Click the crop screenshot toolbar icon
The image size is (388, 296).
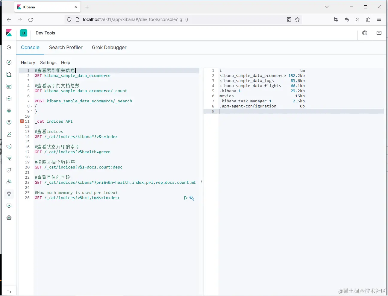(x=336, y=19)
